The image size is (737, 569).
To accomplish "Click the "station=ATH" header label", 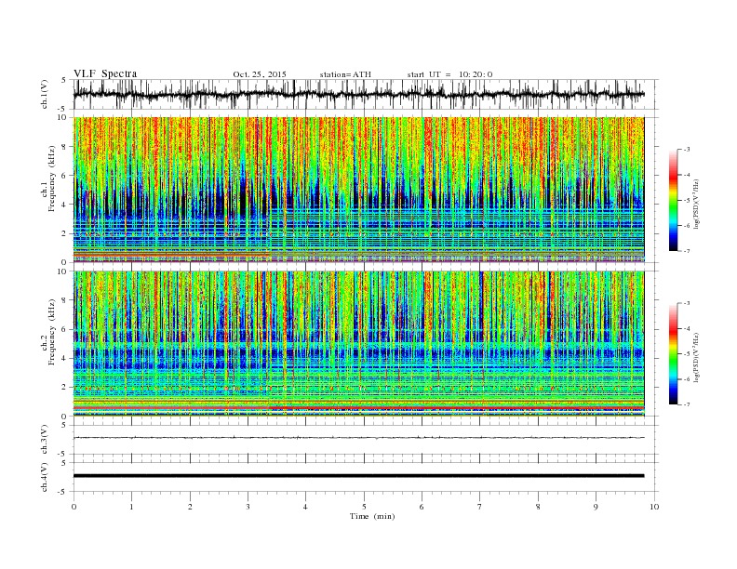I will pyautogui.click(x=345, y=74).
